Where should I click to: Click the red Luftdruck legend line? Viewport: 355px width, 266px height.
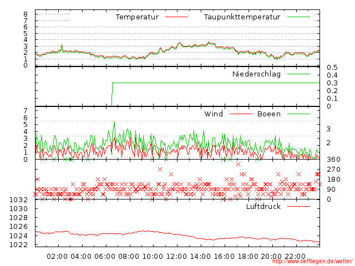pos(298,206)
